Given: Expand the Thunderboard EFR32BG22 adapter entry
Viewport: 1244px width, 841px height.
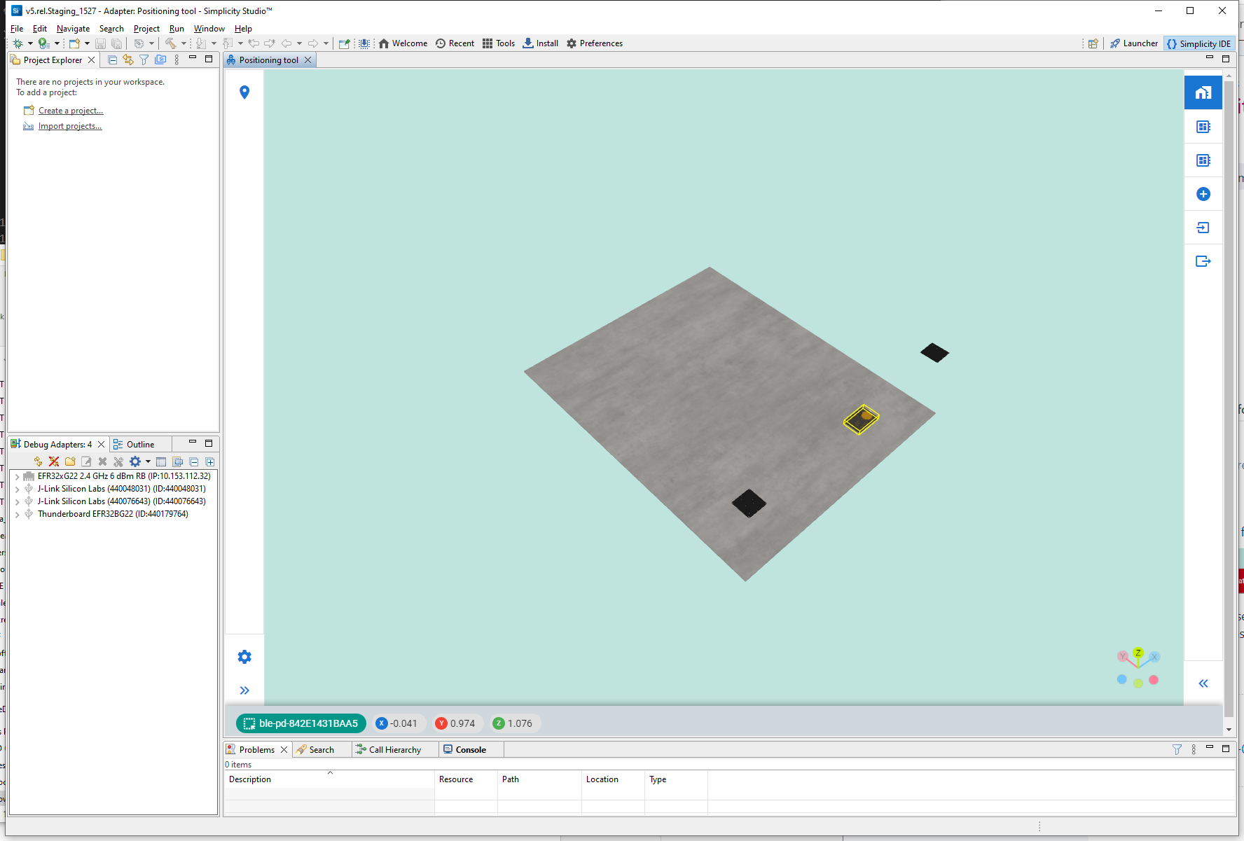Looking at the screenshot, I should [16, 513].
